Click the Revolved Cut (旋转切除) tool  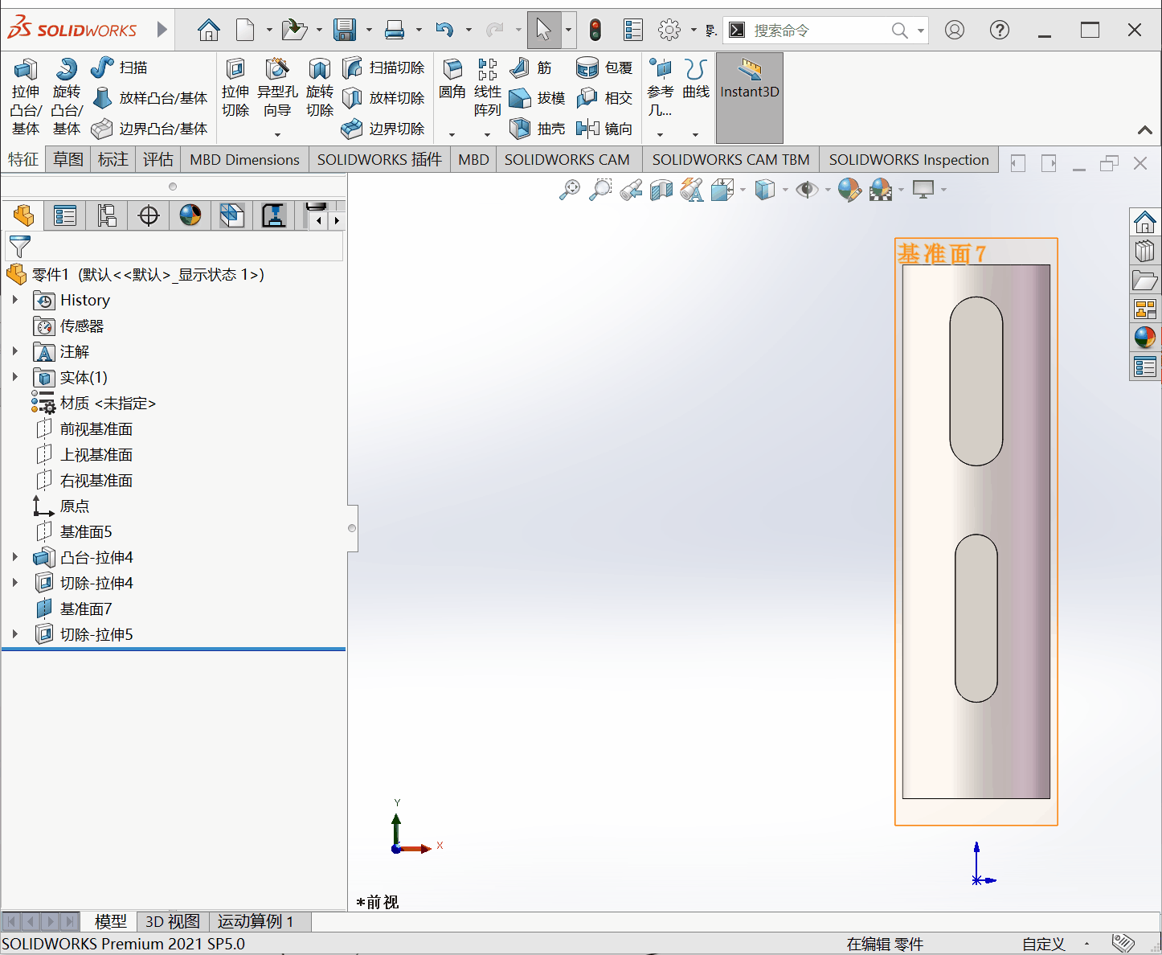[320, 88]
